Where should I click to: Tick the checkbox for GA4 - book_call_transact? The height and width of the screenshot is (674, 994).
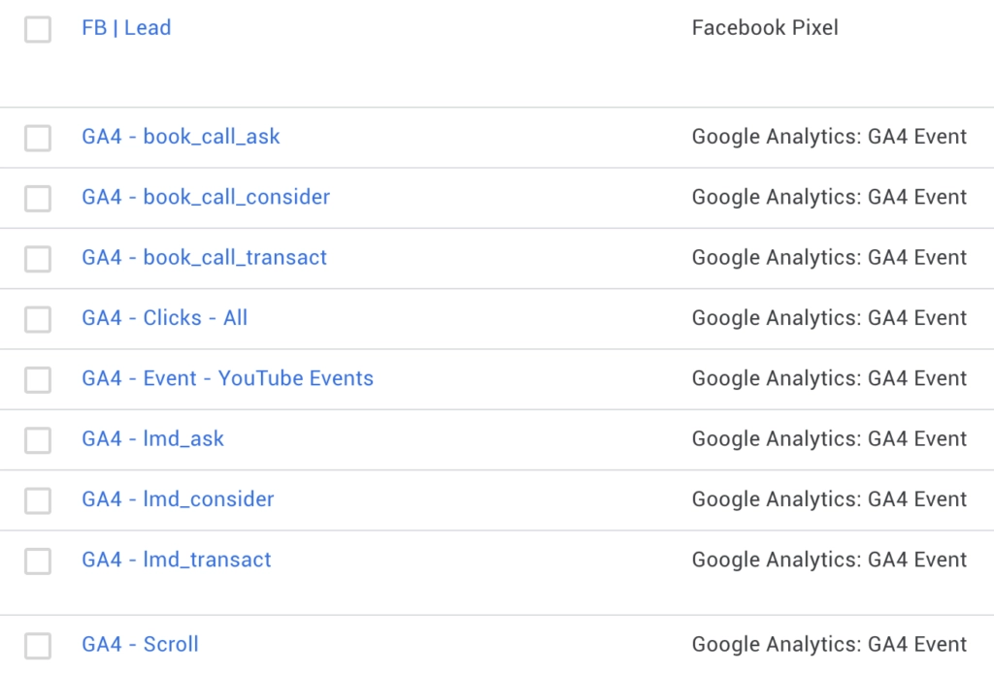pyautogui.click(x=37, y=258)
